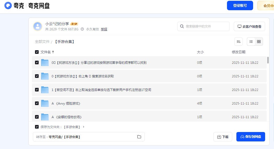Image resolution: width=274 pixels, height=149 pixels.
Task: Click the SVIP badge icon
Action: [74, 24]
